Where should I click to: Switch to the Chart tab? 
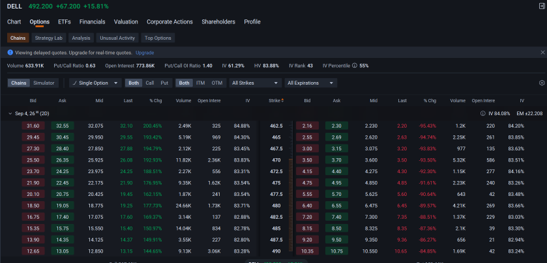click(x=14, y=21)
